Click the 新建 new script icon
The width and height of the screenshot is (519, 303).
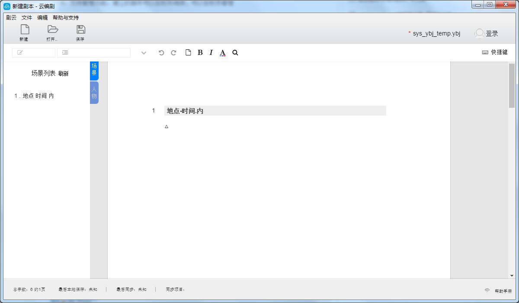click(24, 29)
